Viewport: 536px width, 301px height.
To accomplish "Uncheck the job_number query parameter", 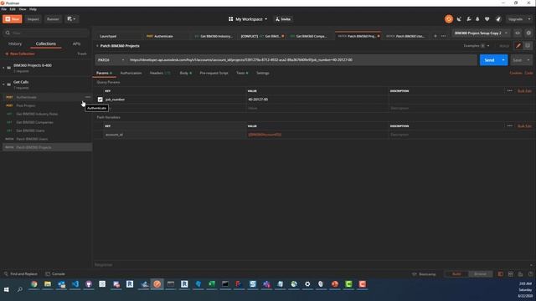I will (100, 99).
